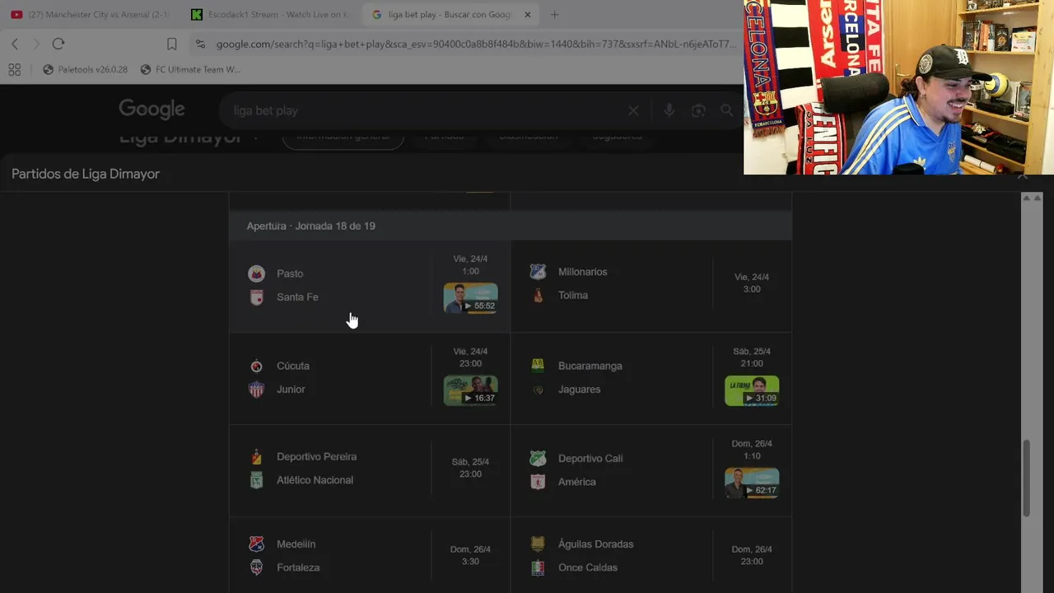Open the FC Ultimate Team bookmark

(x=190, y=70)
